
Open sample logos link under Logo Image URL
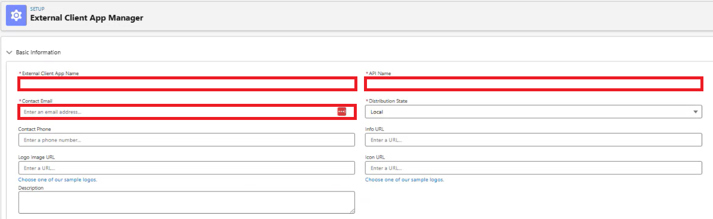coord(57,180)
